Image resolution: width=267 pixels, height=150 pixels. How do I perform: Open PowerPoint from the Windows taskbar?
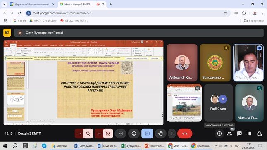click(154, 146)
